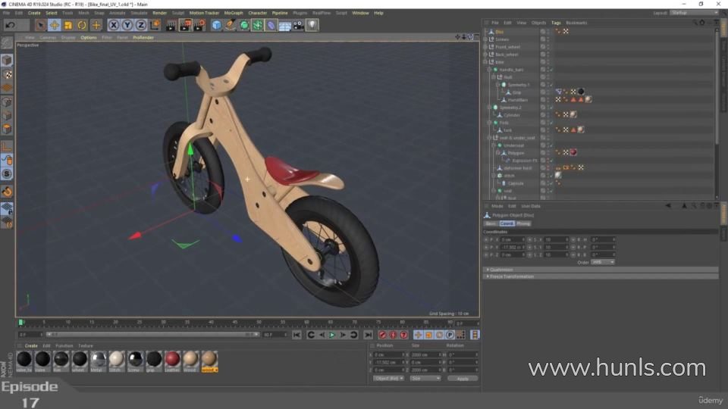Click the Apply button in coordinates panel
The image size is (728, 409).
462,378
